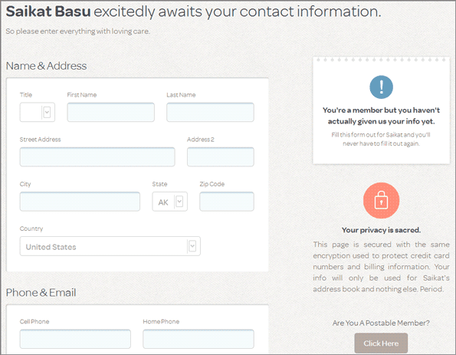The width and height of the screenshot is (456, 355).
Task: Click the Country dropdown arrow icon
Action: 192,246
